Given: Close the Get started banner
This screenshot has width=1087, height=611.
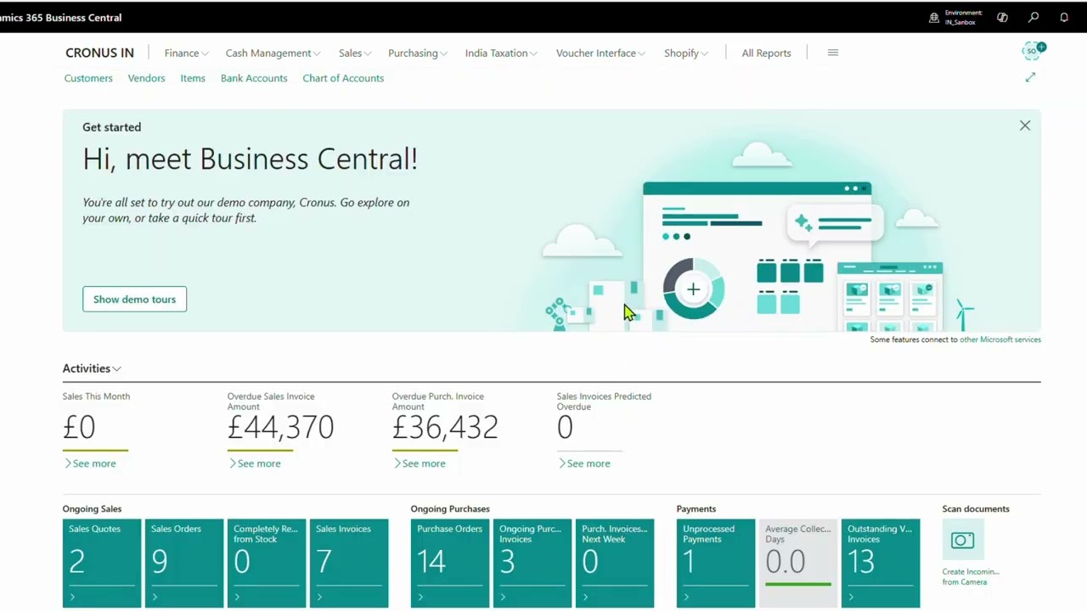Looking at the screenshot, I should pyautogui.click(x=1025, y=126).
